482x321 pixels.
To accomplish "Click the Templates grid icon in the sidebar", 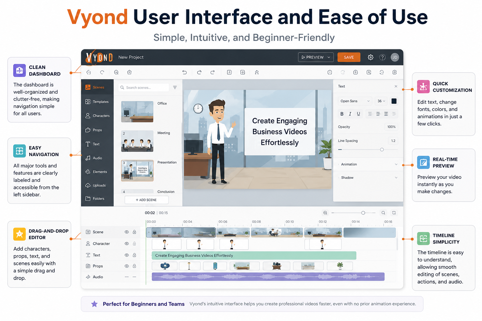I will point(88,102).
